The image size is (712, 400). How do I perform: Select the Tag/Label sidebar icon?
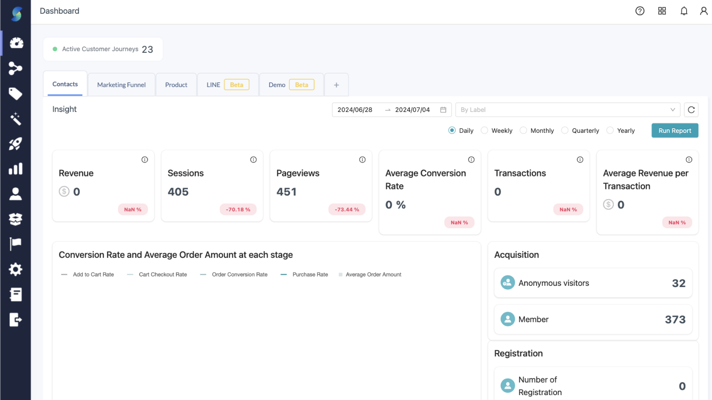(x=16, y=94)
